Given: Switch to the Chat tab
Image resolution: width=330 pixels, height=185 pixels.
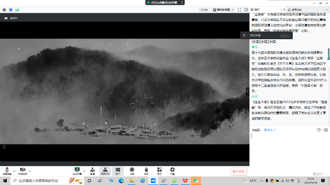Looking at the screenshot, I should click(x=257, y=10).
